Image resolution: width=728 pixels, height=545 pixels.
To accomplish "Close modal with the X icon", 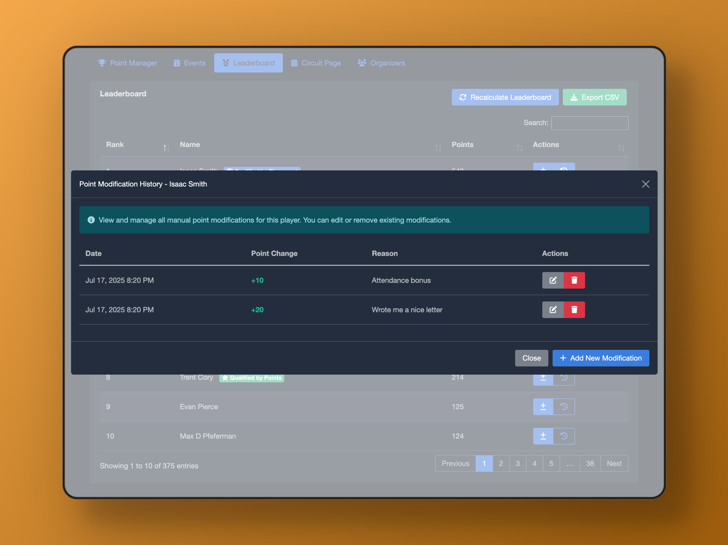I will click(646, 184).
